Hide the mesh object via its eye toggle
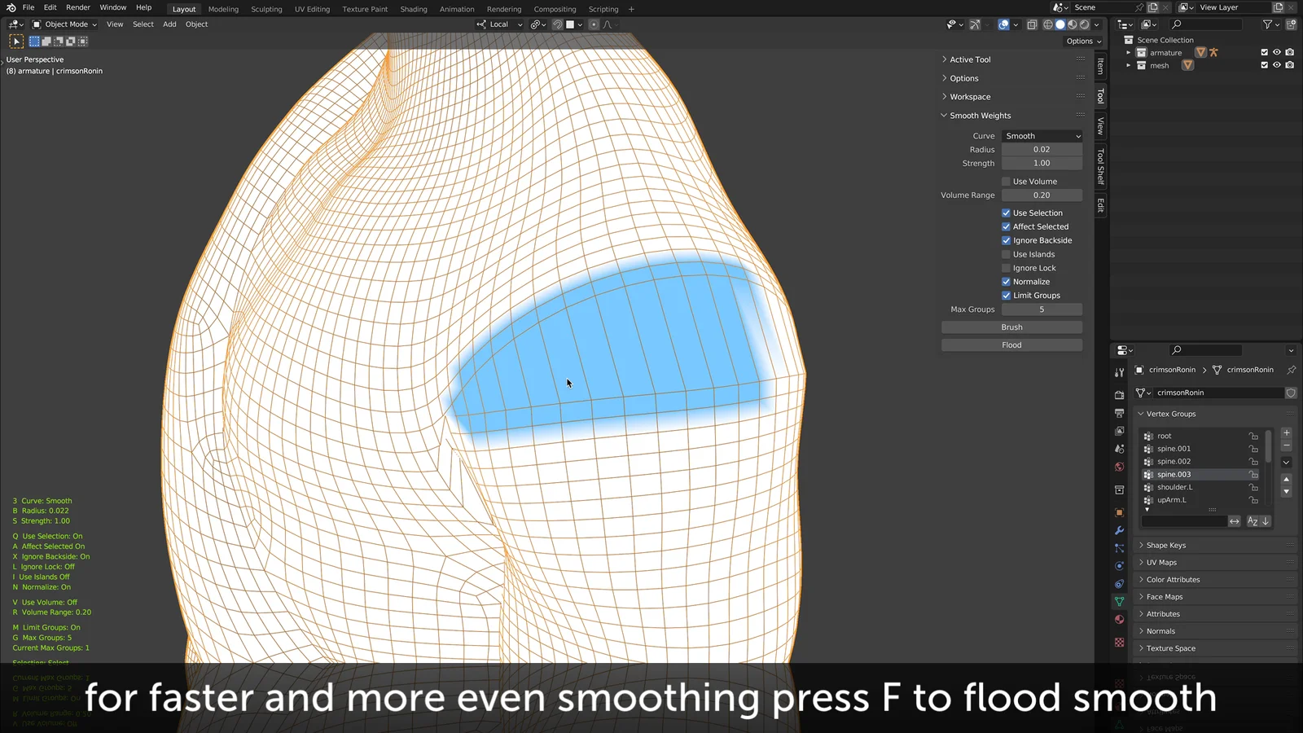This screenshot has height=733, width=1303. click(x=1277, y=65)
